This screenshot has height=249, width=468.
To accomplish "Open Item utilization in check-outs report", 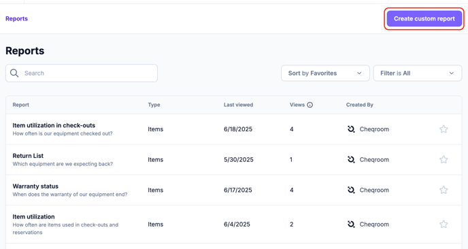I will click(x=54, y=125).
